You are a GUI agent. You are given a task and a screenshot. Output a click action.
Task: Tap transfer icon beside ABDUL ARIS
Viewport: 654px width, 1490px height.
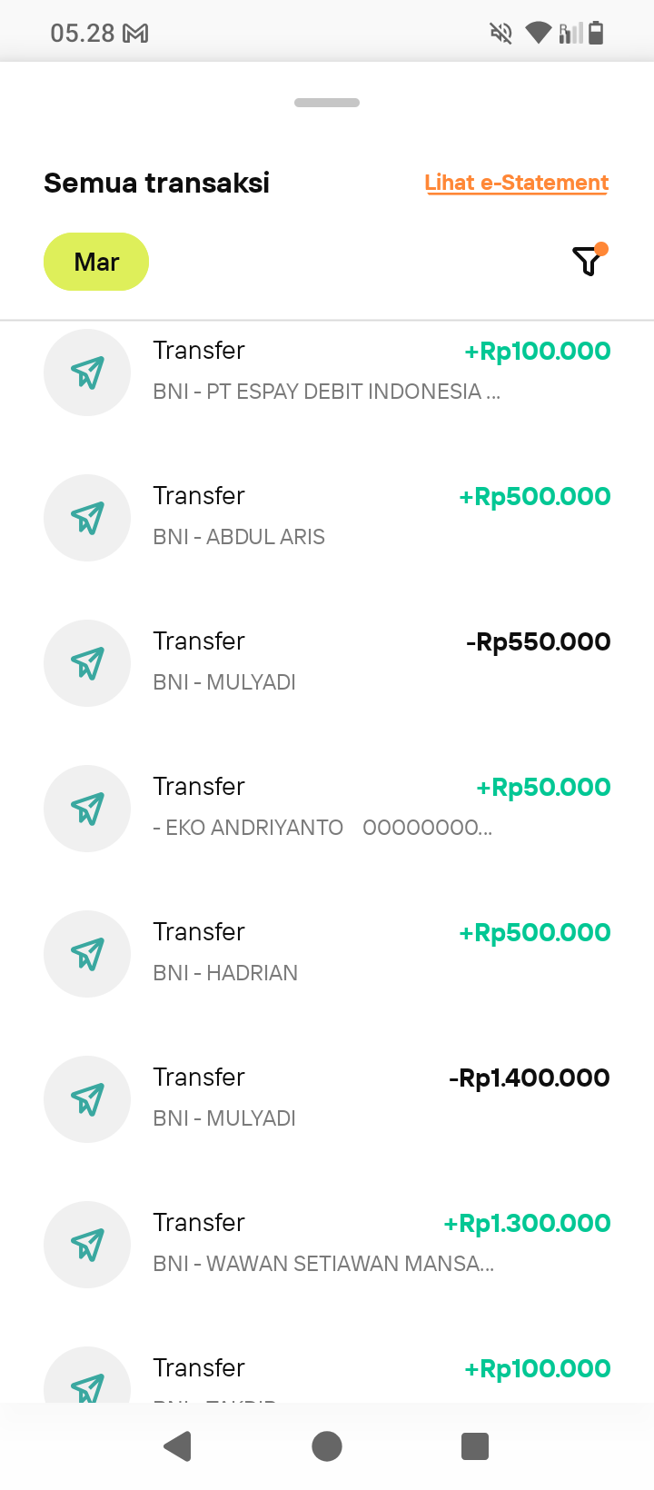click(x=87, y=518)
